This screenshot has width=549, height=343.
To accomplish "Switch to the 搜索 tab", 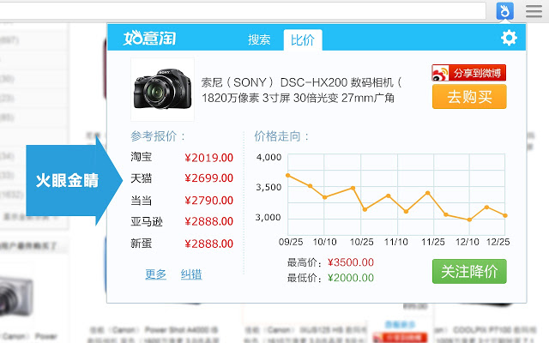I will tap(259, 39).
